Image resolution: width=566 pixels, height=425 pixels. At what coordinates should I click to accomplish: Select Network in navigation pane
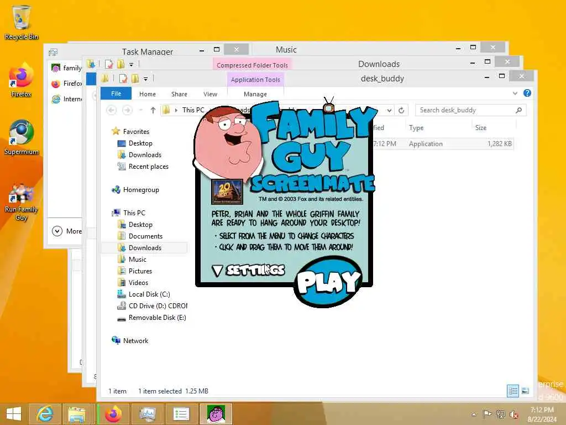click(x=135, y=340)
